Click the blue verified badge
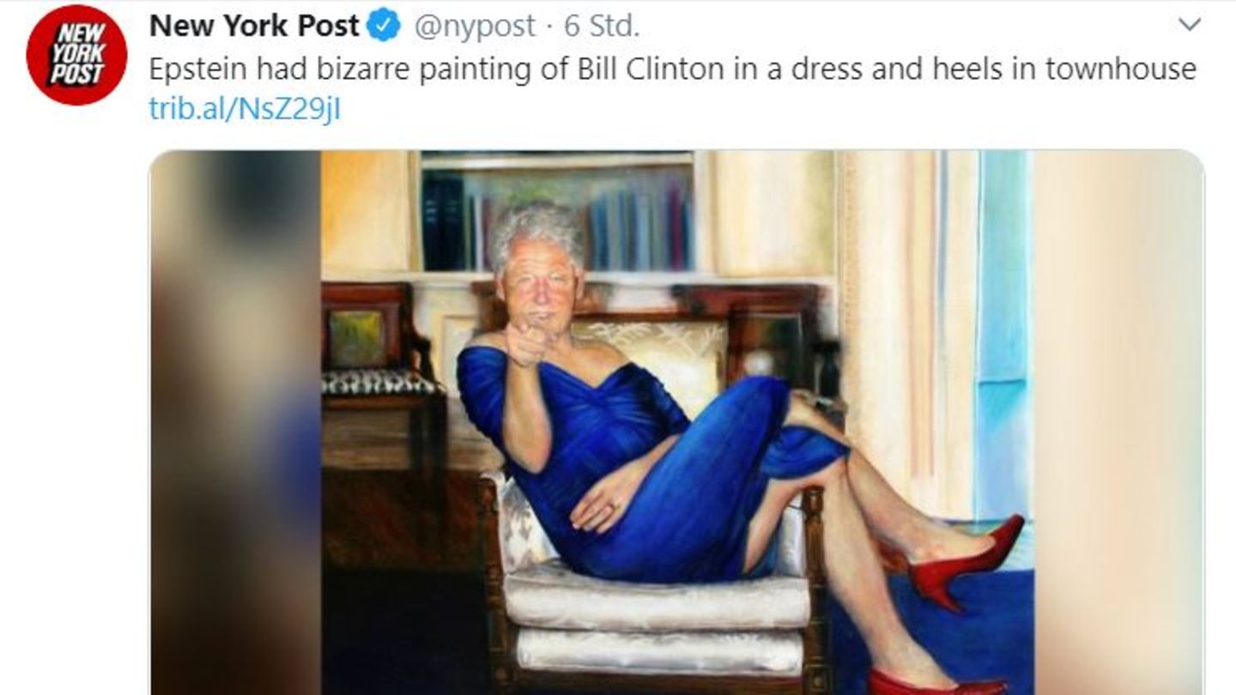 [x=383, y=27]
